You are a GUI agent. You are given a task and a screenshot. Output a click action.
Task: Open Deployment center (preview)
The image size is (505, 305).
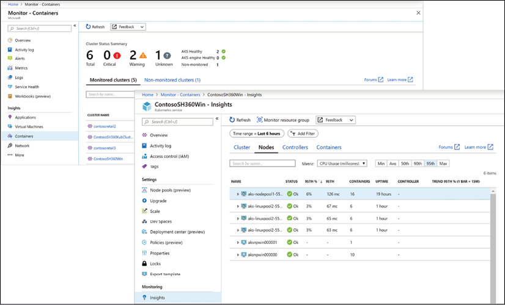click(x=177, y=232)
